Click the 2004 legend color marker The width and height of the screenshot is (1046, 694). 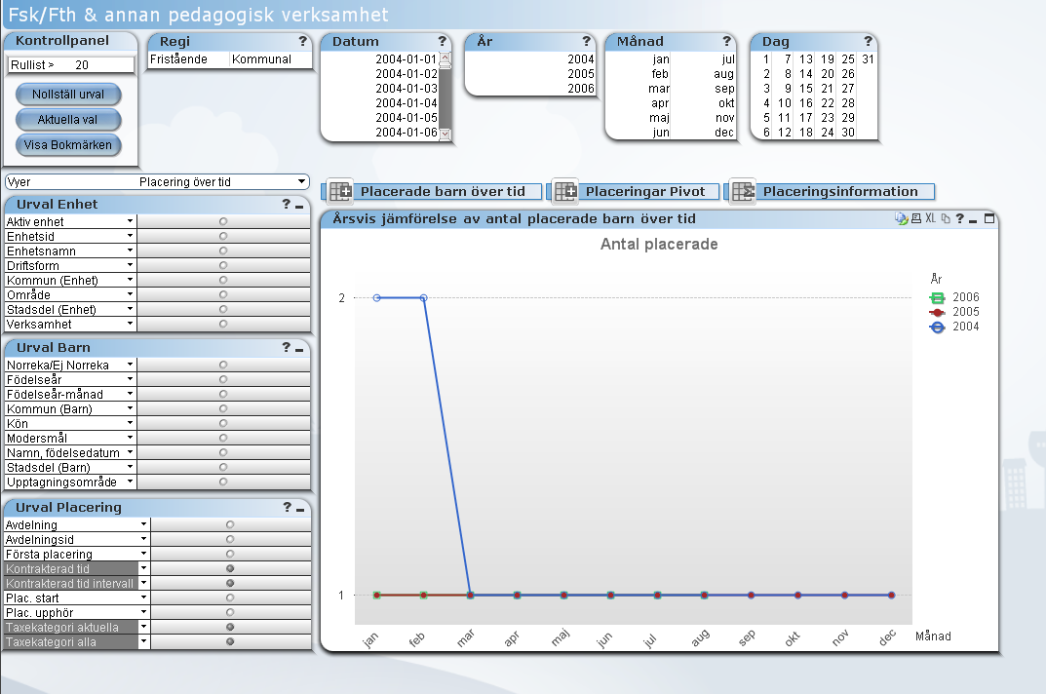point(937,327)
